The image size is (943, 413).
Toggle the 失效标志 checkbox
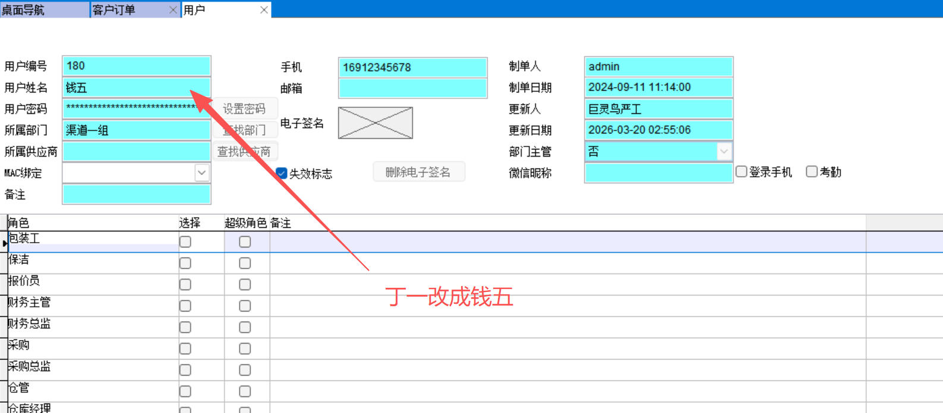coord(282,173)
